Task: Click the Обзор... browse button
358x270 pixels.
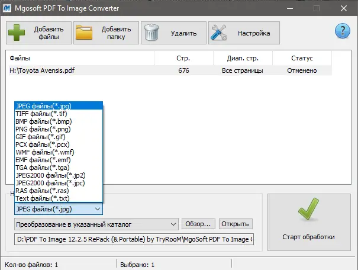Action: click(x=198, y=224)
